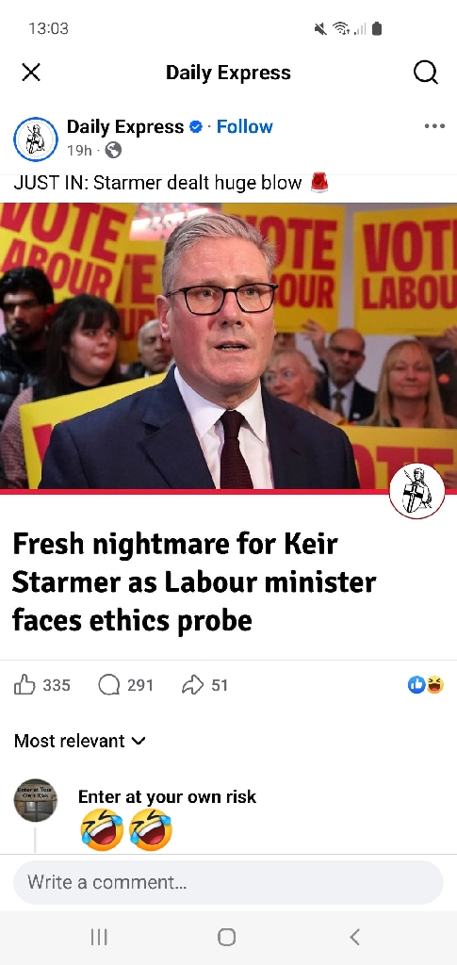Image resolution: width=457 pixels, height=965 pixels.
Task: Open Android recent apps button
Action: coord(99,937)
